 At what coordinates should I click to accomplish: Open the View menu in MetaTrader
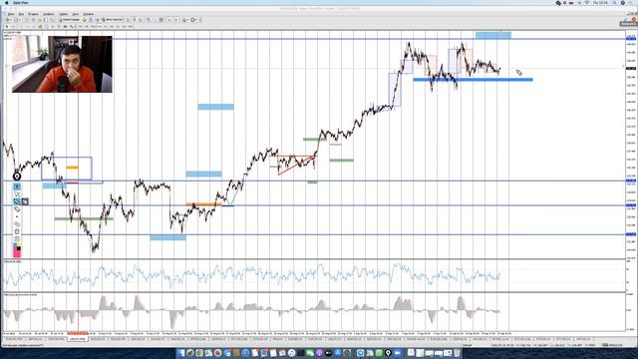21,14
